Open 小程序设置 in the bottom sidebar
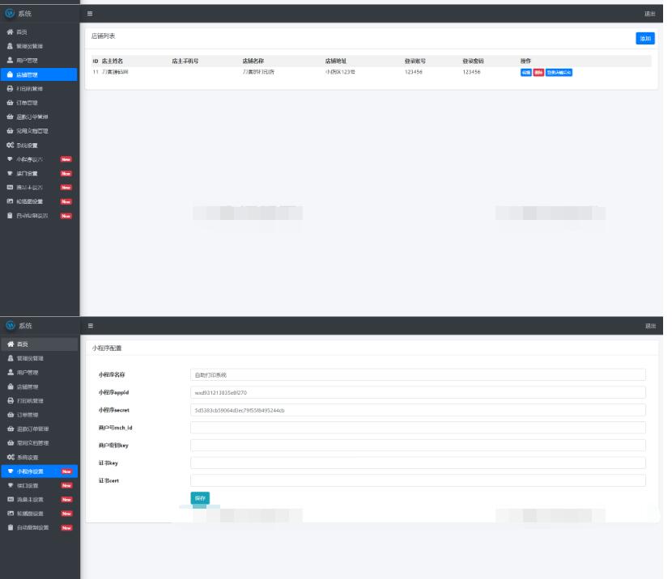The image size is (672, 579). point(39,471)
